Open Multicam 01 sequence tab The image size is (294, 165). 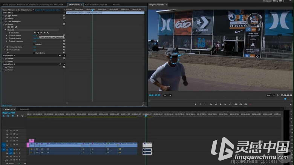(24, 109)
